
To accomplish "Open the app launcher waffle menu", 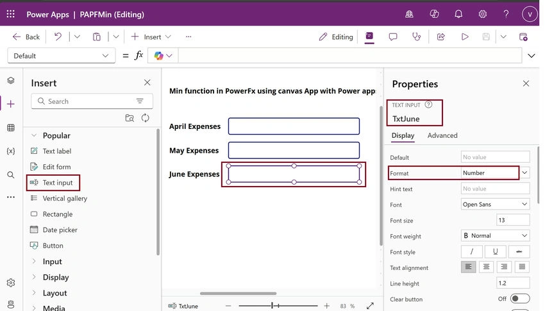I will click(11, 14).
